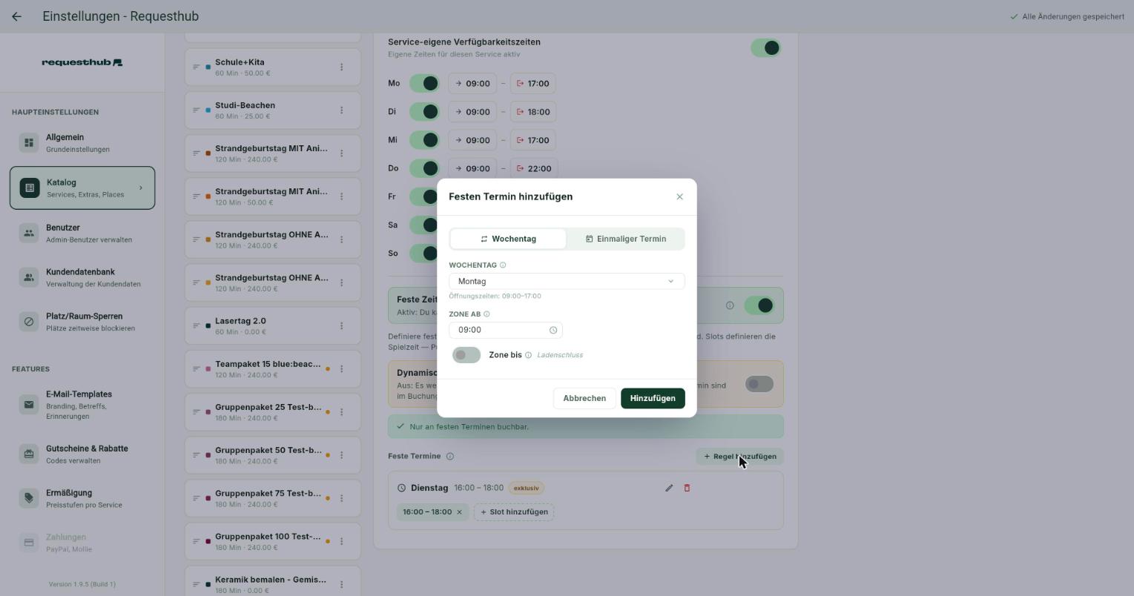Click the Abbrechen button
This screenshot has width=1134, height=596.
584,398
